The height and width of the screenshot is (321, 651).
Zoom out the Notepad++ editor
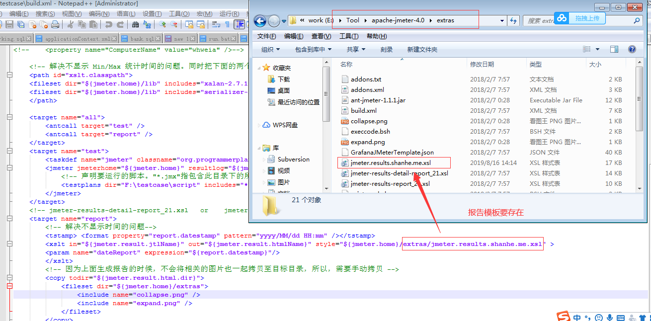point(174,24)
